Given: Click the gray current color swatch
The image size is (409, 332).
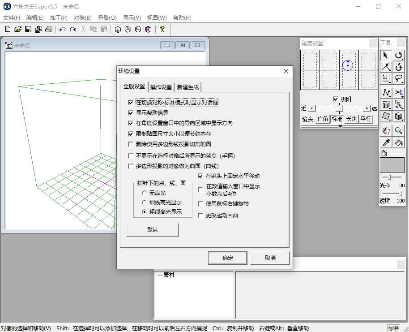Looking at the screenshot, I should click(x=392, y=165).
